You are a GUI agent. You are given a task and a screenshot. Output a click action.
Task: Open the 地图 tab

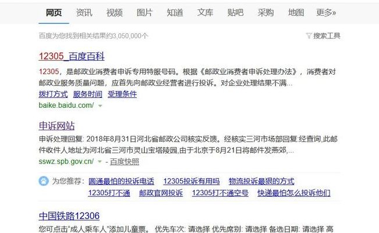click(x=296, y=13)
